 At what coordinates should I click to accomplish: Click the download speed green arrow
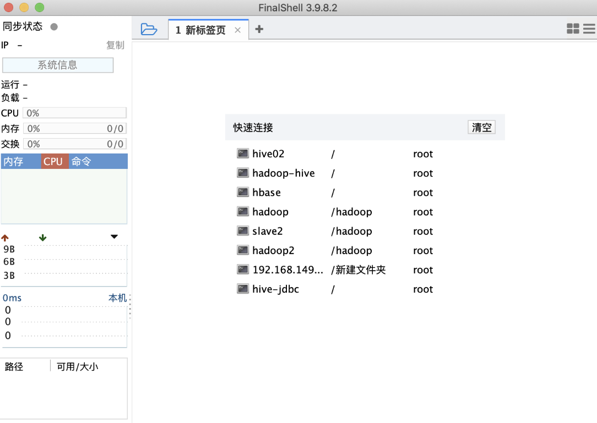[42, 238]
